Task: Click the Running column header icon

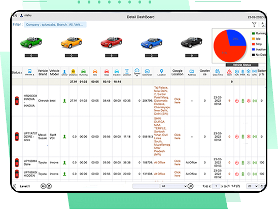Action: coord(83,71)
